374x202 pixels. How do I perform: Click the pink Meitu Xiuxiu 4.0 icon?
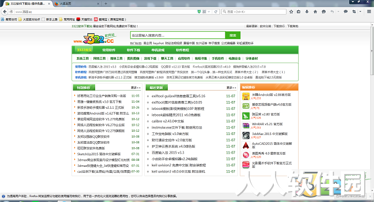point(246,155)
